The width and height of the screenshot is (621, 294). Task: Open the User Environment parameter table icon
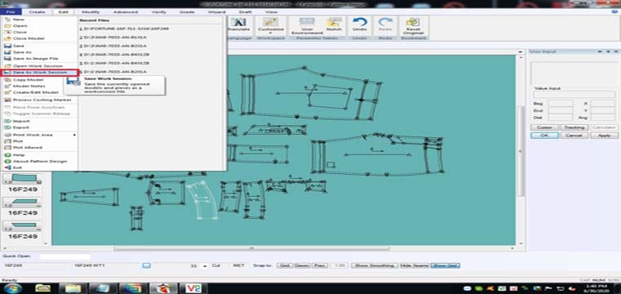point(307,25)
